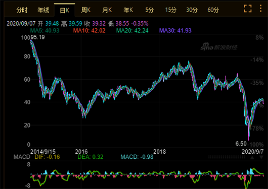268x189 pixels.
Task: Click the 6.50 lowest price label
Action: [241, 144]
